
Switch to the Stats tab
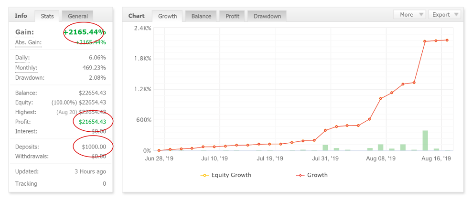[x=47, y=16]
